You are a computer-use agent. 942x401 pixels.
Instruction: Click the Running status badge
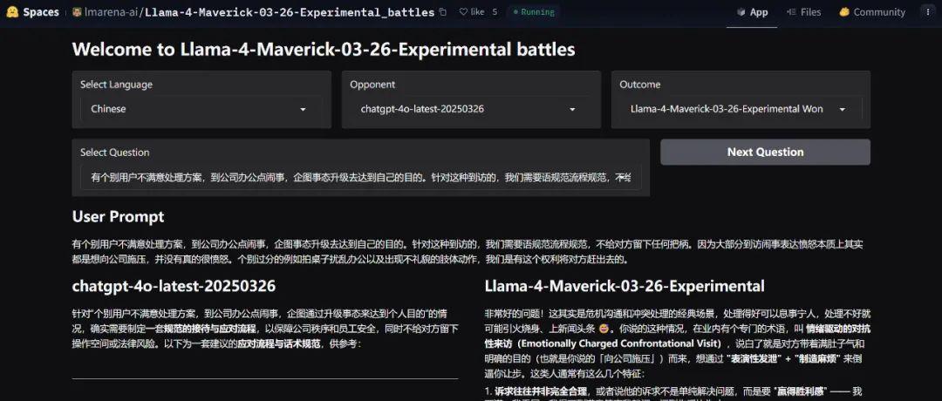[x=534, y=12]
